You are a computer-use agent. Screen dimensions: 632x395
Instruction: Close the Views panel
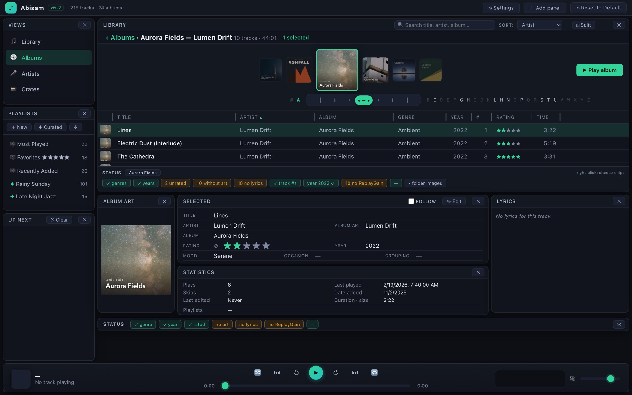click(84, 25)
